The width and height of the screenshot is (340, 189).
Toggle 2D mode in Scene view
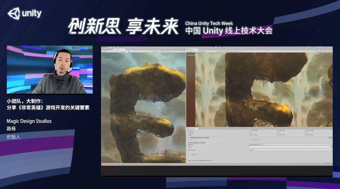(119, 52)
